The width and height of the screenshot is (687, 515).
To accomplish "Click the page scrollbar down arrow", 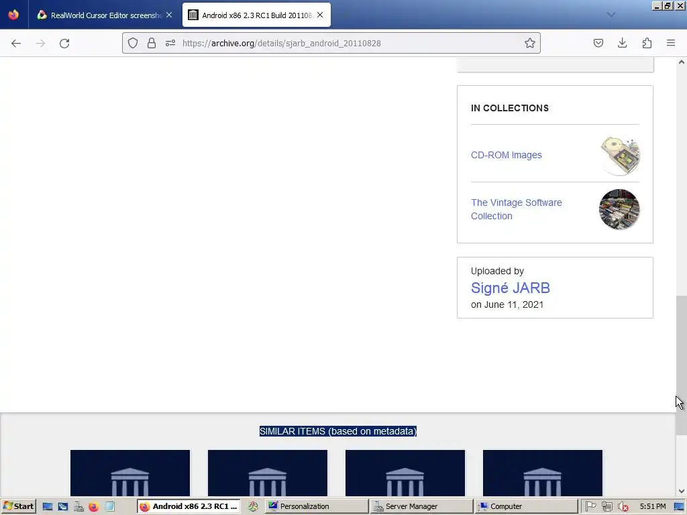I will (x=682, y=492).
